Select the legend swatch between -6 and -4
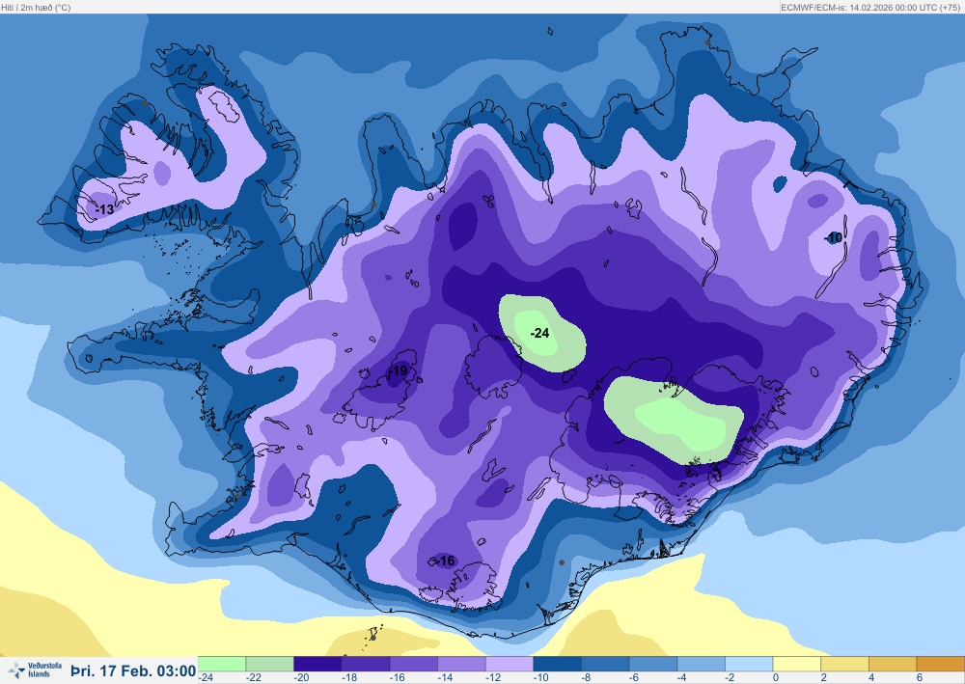This screenshot has height=684, width=965. click(653, 664)
